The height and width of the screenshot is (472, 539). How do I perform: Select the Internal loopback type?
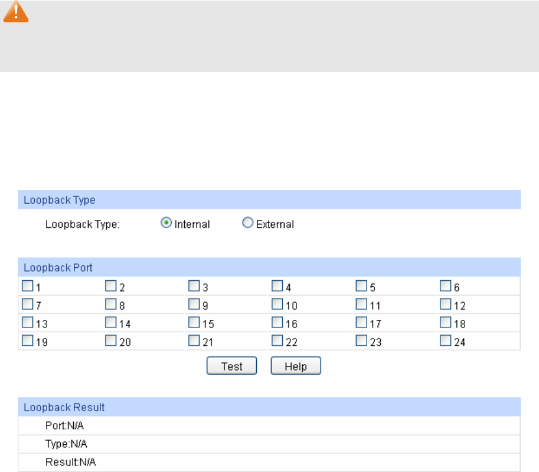pos(166,223)
